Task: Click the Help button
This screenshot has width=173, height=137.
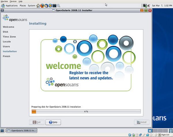Action: coord(53,122)
